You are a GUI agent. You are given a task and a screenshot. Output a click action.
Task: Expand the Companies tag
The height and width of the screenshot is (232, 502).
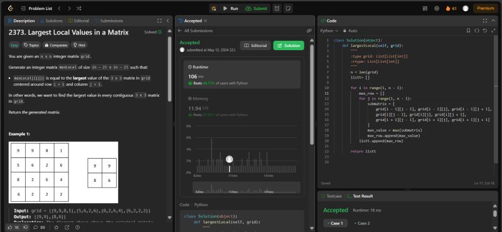pyautogui.click(x=56, y=45)
